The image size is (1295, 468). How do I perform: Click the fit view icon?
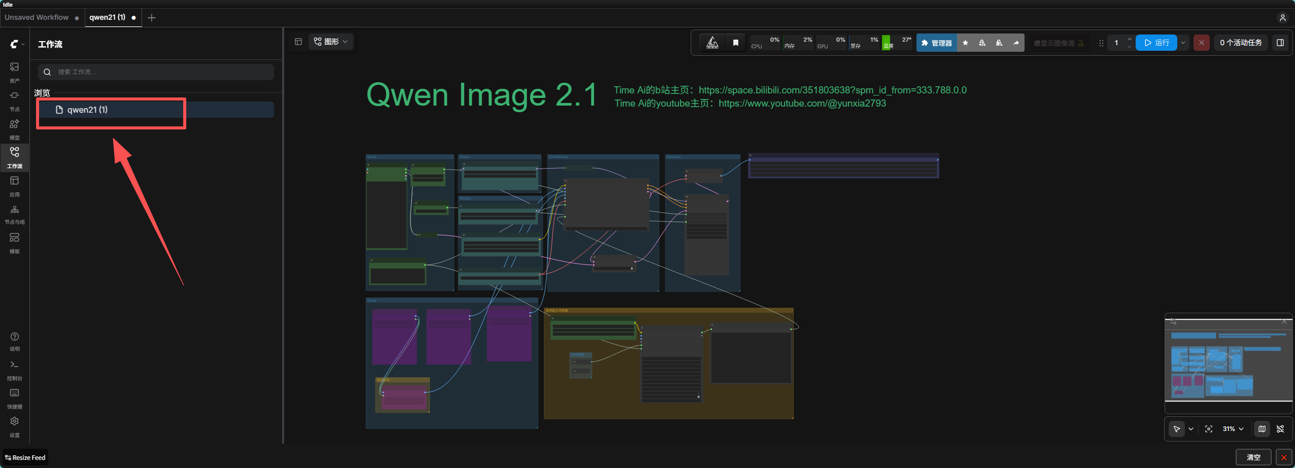[x=1209, y=429]
